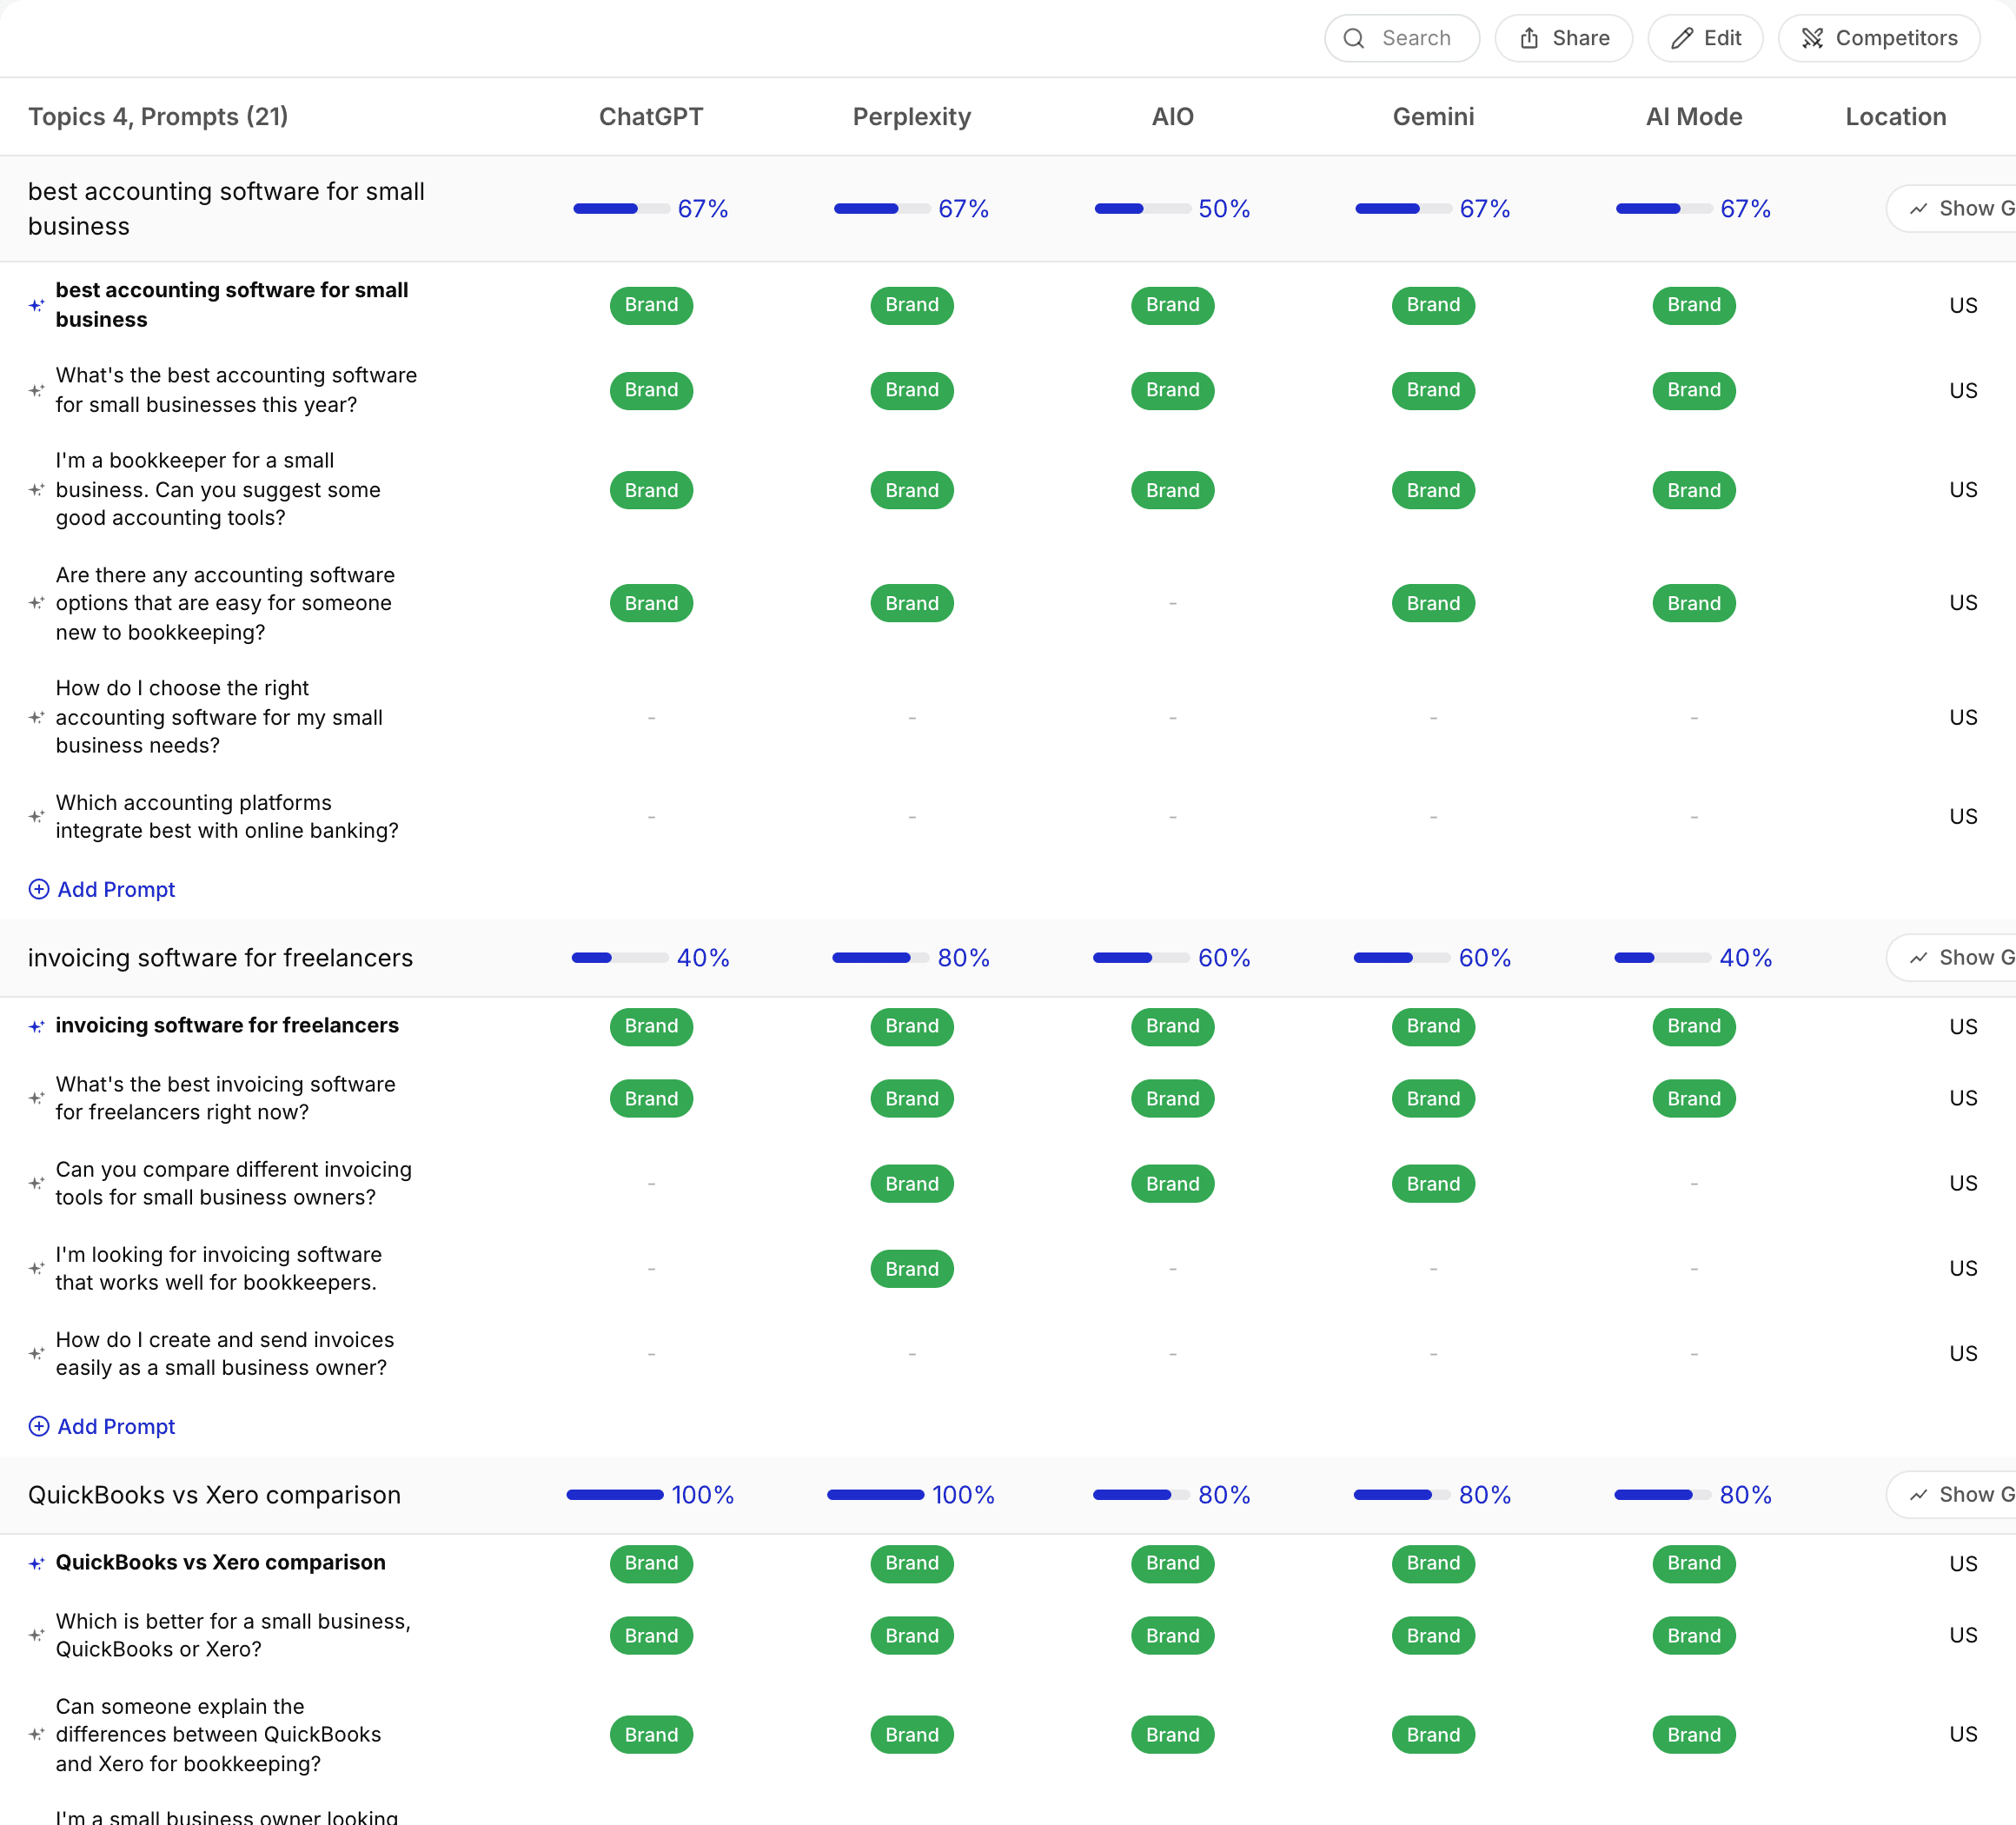Click Perplexity 80% progress bar for invoicing software
This screenshot has width=2016, height=1825.
click(881, 957)
